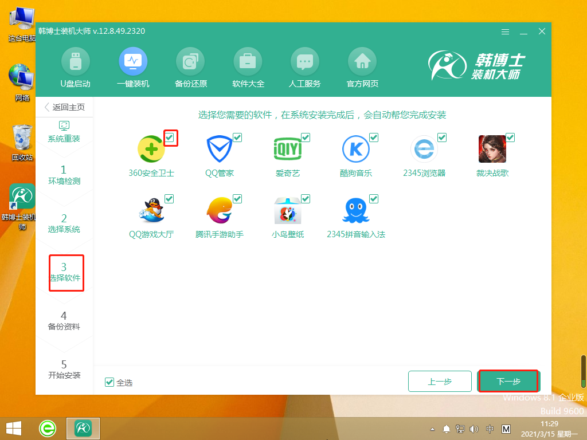Viewport: 587px width, 440px height.
Task: Click the 爱奇艺 app icon
Action: [x=288, y=148]
